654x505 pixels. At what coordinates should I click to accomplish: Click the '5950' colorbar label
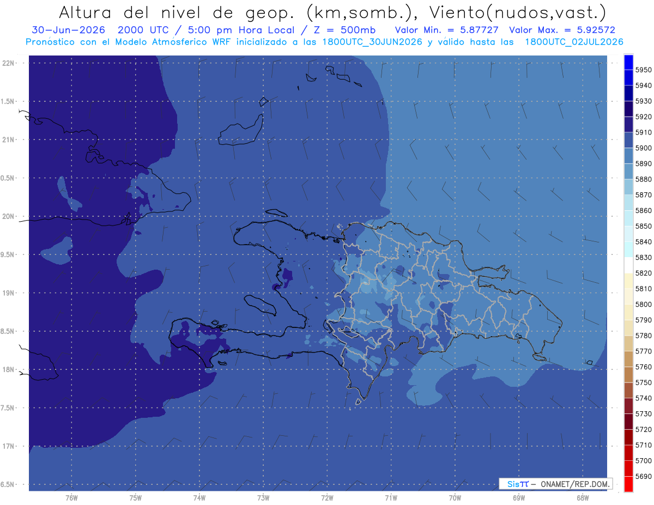pyautogui.click(x=643, y=70)
